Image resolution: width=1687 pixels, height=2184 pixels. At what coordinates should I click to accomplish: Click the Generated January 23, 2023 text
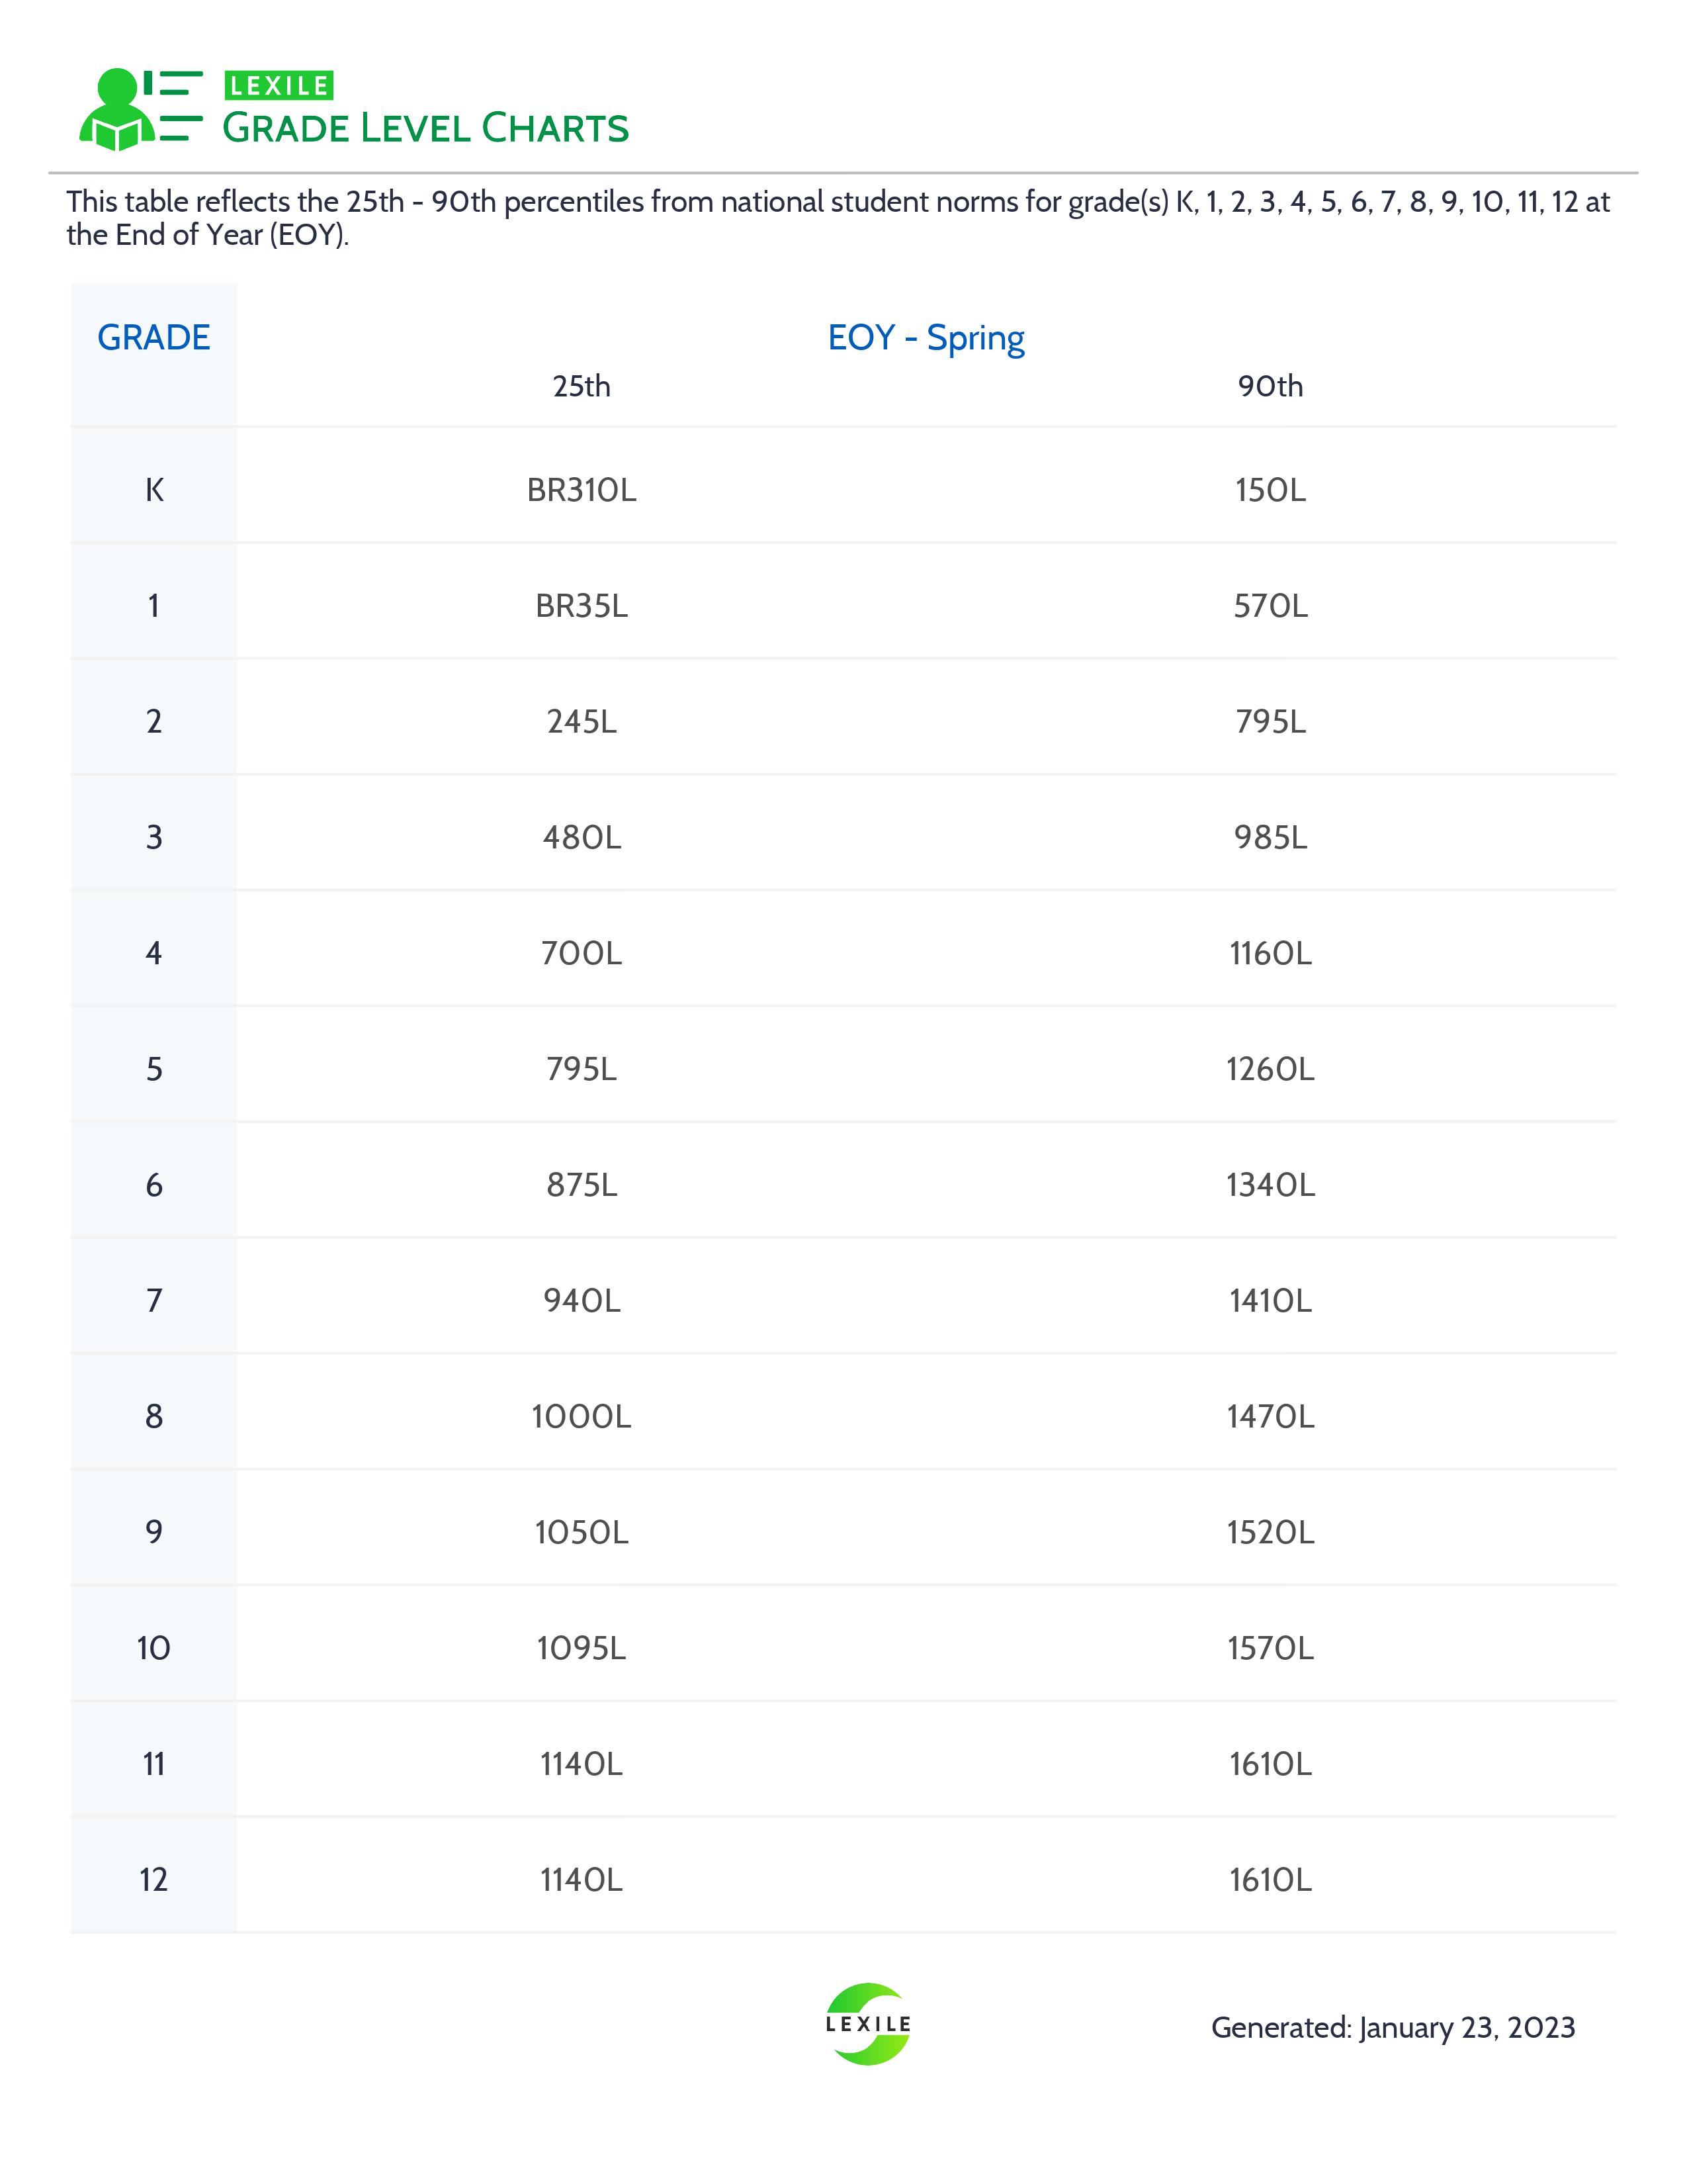click(x=1393, y=2028)
